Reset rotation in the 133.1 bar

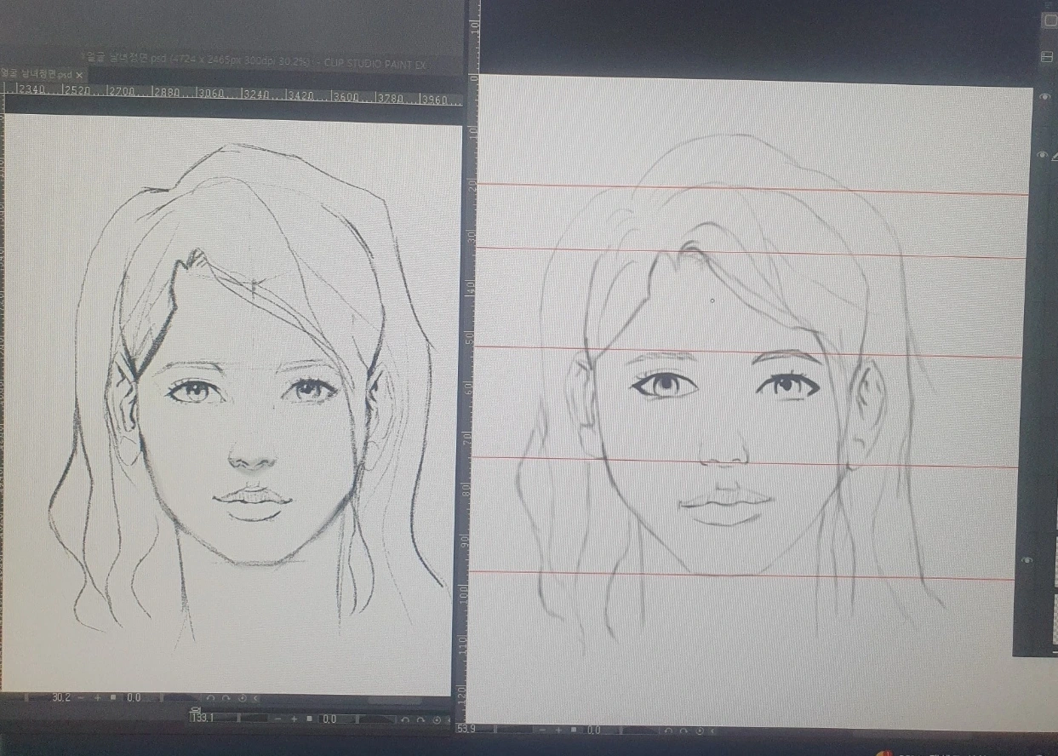click(x=437, y=719)
